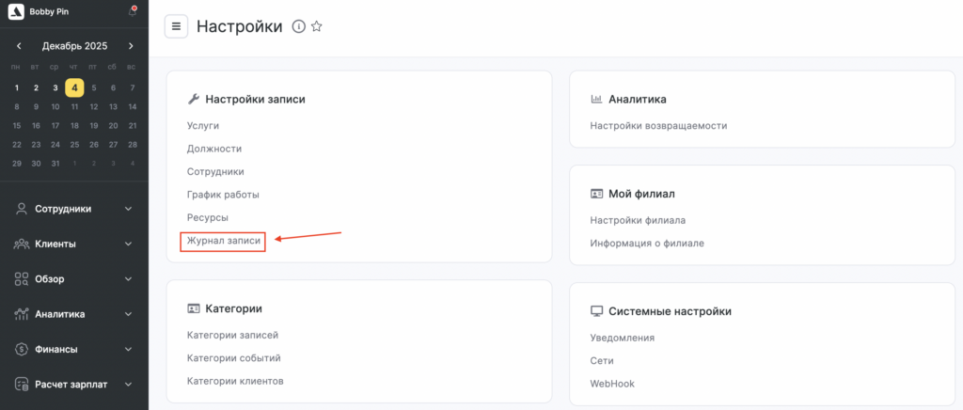963x410 pixels.
Task: Open Настройки возвращаемости link
Action: (x=658, y=125)
